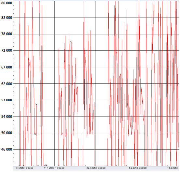Select bottom x marker above the 15:00:00 label
This screenshot has width=180, height=172.
point(59,166)
